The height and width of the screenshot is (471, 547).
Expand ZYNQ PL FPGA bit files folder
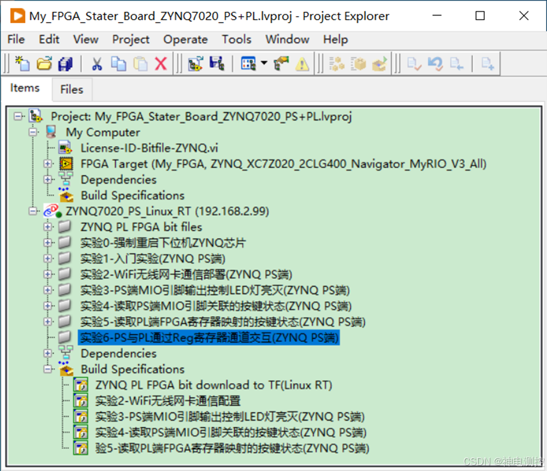point(48,227)
